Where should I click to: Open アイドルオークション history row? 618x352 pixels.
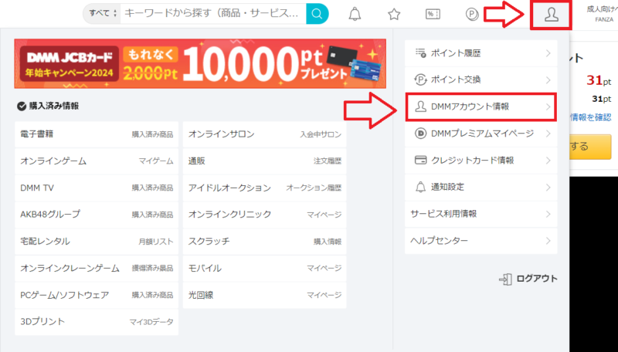tap(264, 188)
